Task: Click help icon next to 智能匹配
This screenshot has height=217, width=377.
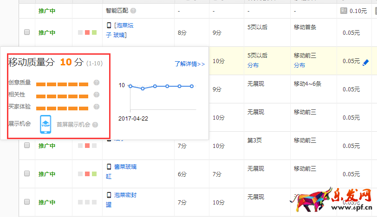Action: pos(133,11)
